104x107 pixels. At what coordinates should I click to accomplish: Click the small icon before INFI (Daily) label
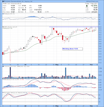click(3, 27)
